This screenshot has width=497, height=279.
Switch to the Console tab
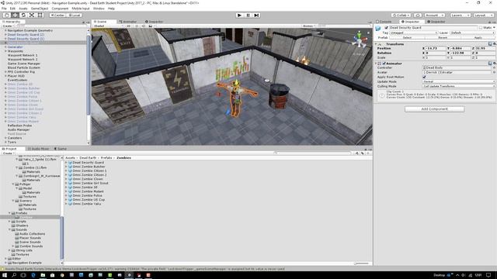[384, 22]
